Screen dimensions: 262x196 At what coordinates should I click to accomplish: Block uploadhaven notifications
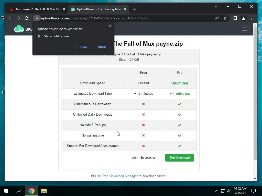[x=102, y=47]
